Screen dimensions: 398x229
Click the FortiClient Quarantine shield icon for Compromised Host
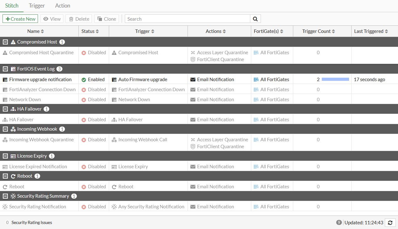(x=193, y=60)
